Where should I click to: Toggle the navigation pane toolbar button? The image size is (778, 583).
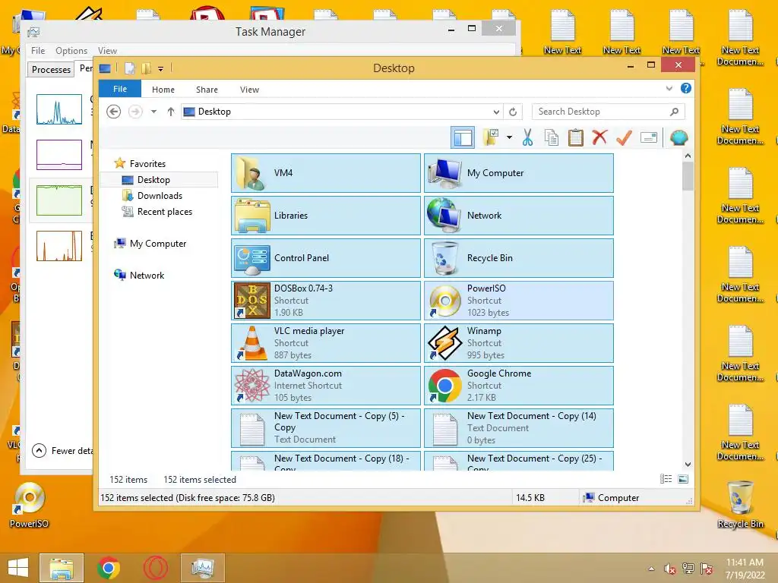tap(463, 137)
